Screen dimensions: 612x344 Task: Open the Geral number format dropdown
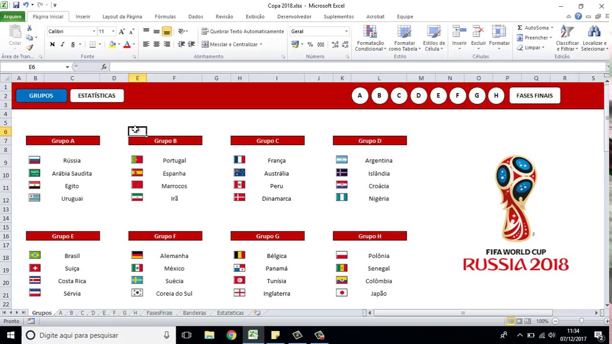click(x=347, y=31)
